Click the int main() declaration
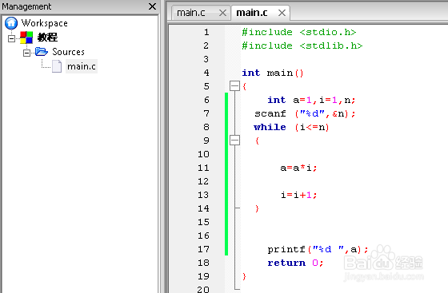The image size is (448, 293). point(273,73)
